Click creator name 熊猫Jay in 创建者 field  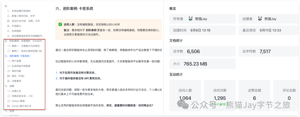[271, 19]
